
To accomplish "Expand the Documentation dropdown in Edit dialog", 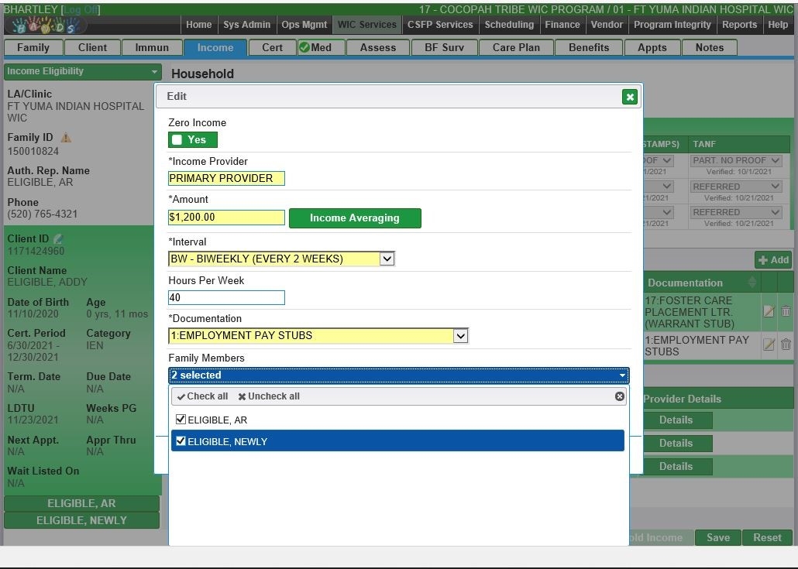I will click(460, 335).
